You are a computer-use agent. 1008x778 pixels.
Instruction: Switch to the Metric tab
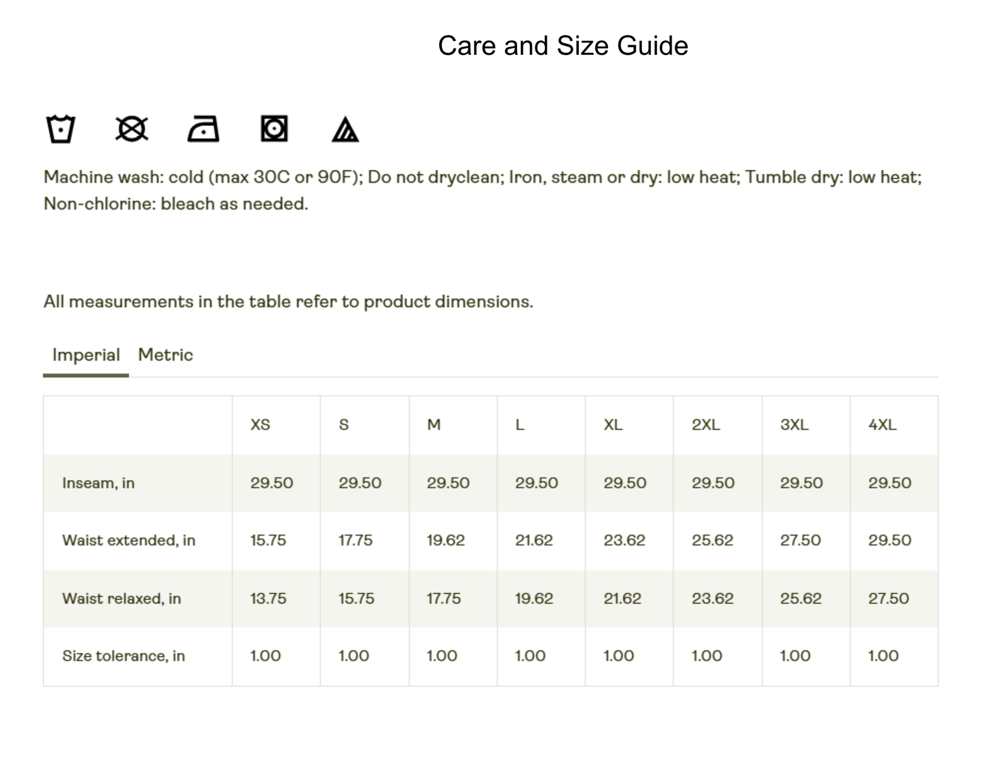pyautogui.click(x=165, y=355)
